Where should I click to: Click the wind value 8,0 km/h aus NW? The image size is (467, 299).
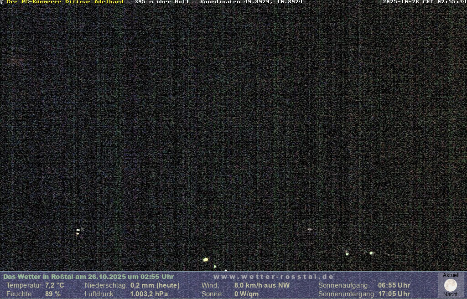click(x=262, y=285)
